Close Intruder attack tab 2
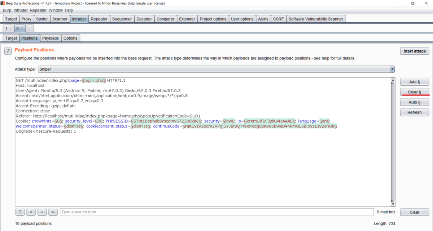 21,28
